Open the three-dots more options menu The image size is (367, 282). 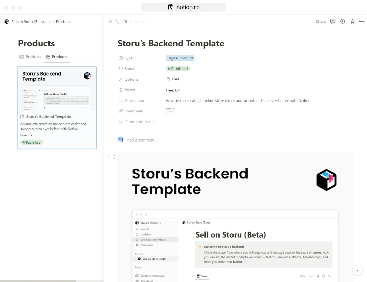tap(362, 21)
